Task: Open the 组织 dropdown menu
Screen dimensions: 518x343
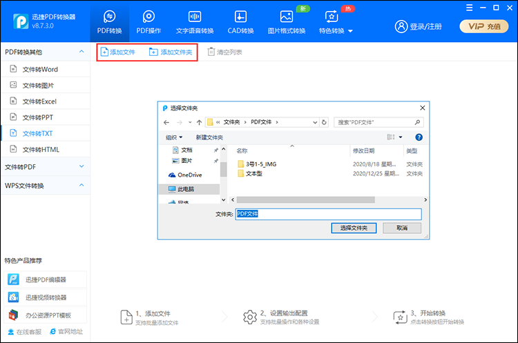Action: (174, 137)
